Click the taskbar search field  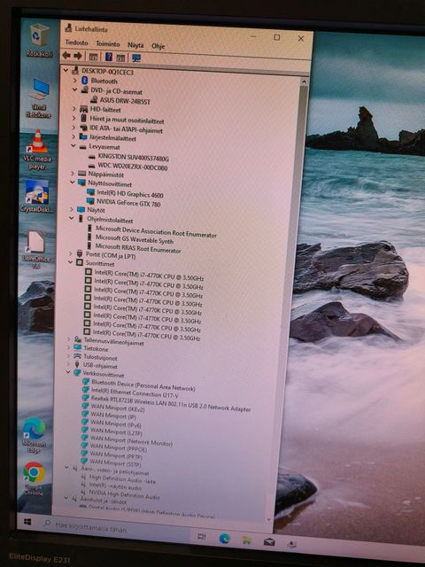pyautogui.click(x=116, y=528)
